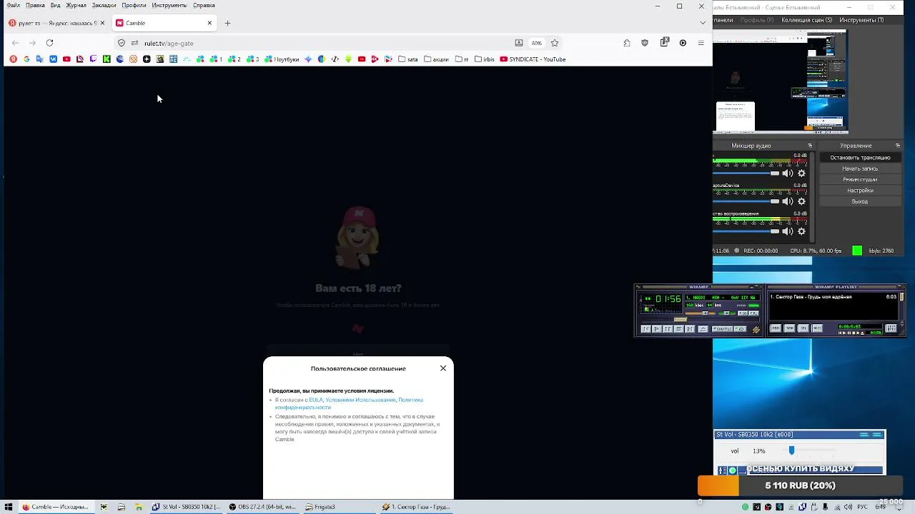The height and width of the screenshot is (514, 915).
Task: Open the OBS Профиль menu
Action: (757, 20)
